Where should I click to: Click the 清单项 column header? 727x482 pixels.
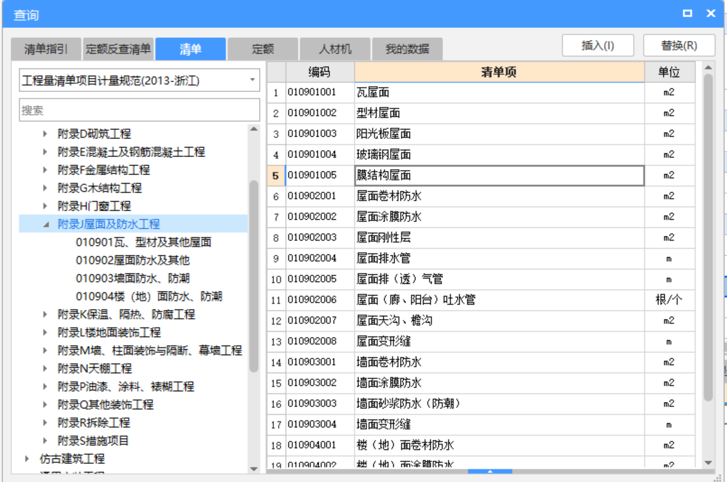pyautogui.click(x=499, y=72)
